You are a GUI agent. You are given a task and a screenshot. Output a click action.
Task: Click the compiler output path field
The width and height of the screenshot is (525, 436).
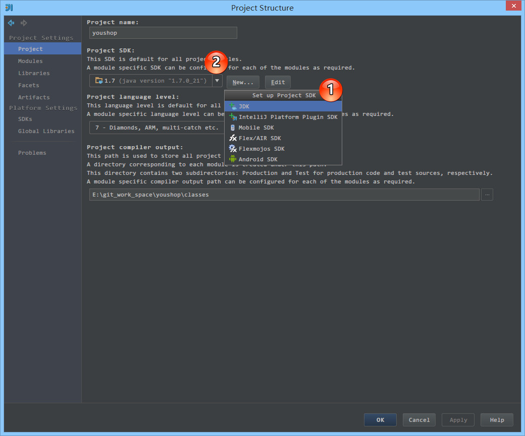[284, 195]
